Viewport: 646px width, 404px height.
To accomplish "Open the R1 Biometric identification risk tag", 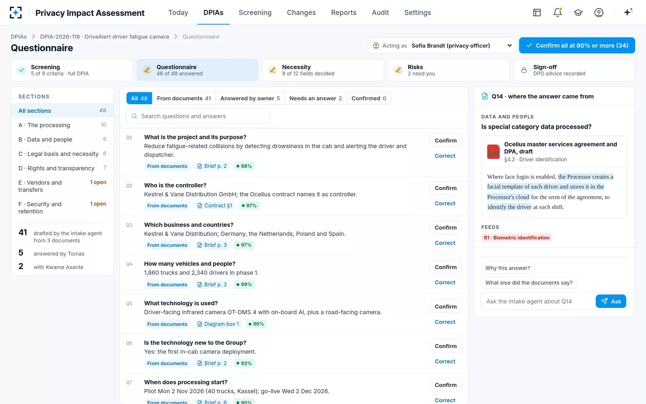I will click(517, 238).
